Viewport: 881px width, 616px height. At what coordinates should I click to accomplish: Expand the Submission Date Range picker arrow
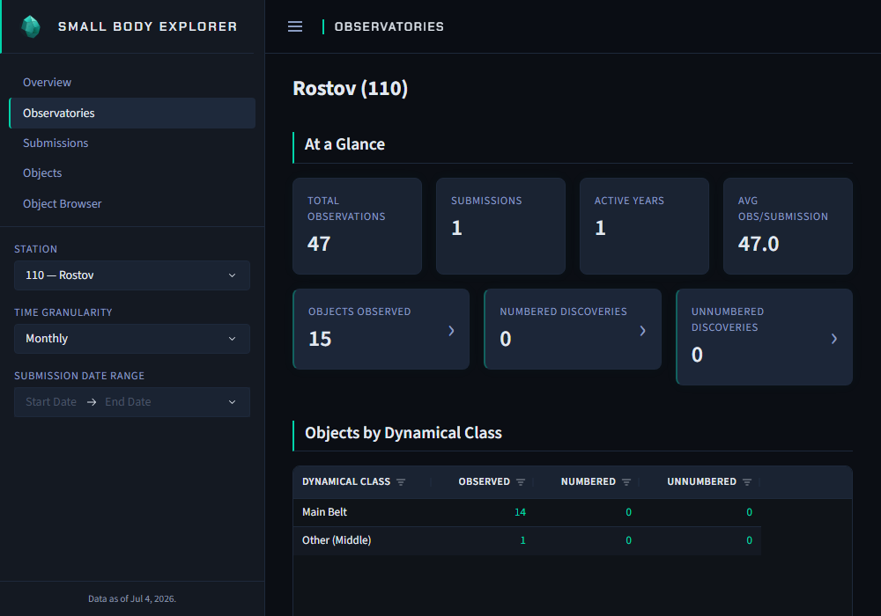[232, 402]
